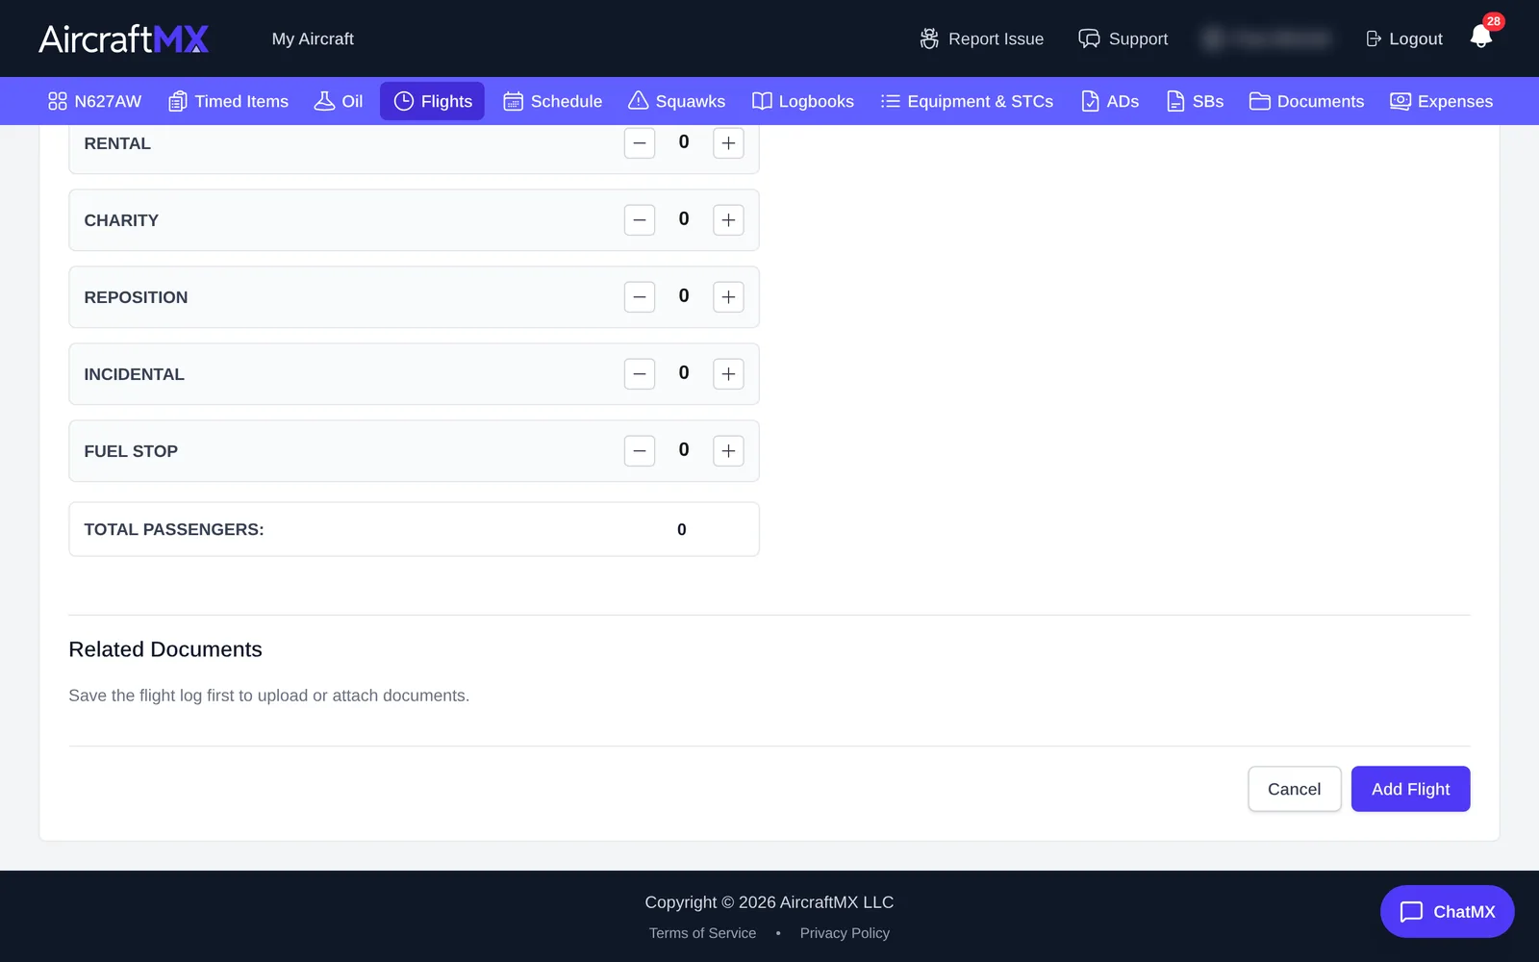Switch to the Timed Items tab
Viewport: 1539px width, 962px height.
(x=228, y=101)
